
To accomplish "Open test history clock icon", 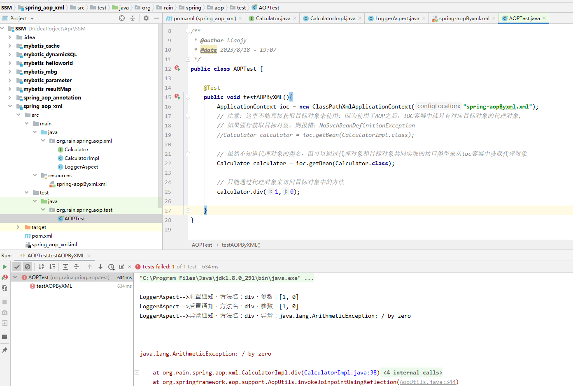I will tap(111, 267).
